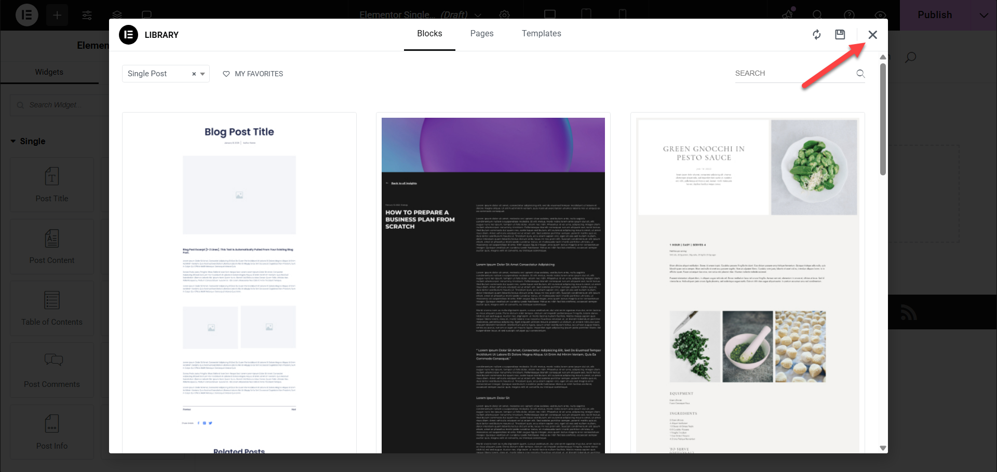Click the RSS feed icon behind modal
This screenshot has width=997, height=472.
point(908,312)
